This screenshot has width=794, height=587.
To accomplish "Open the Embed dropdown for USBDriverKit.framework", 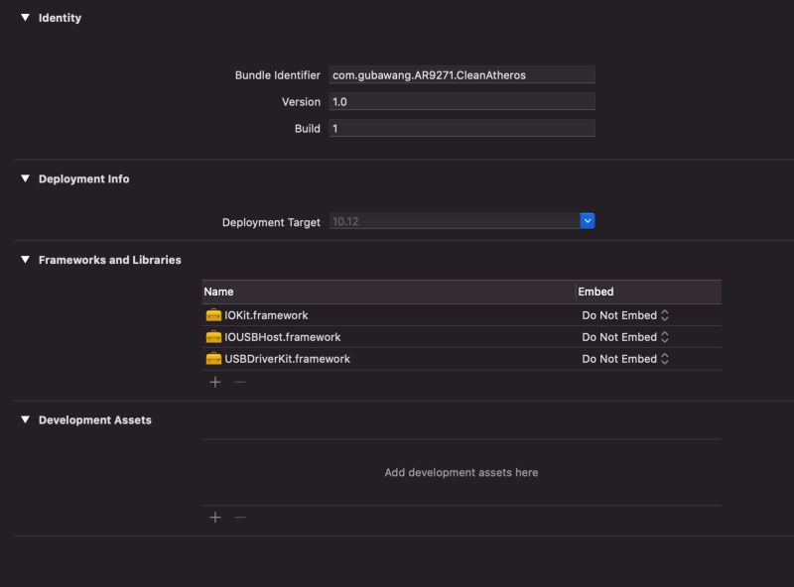I will [625, 358].
